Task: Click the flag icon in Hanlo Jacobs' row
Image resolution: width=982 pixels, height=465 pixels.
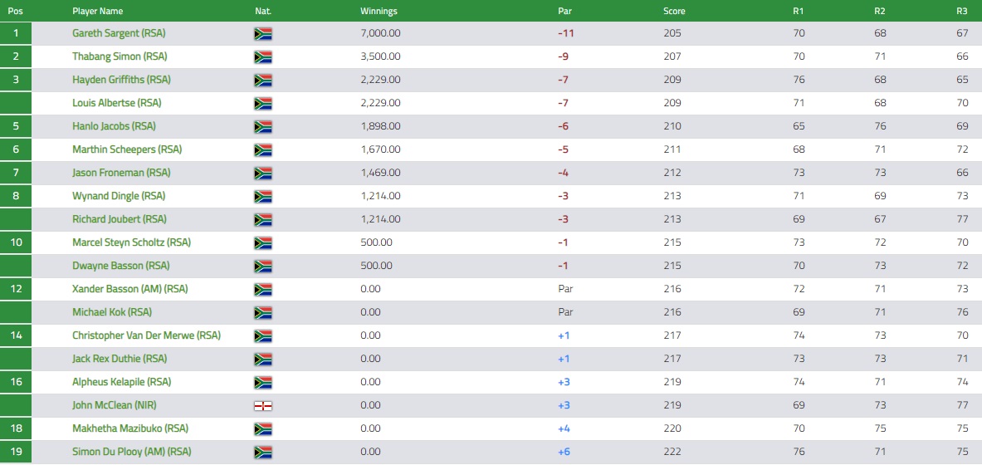Action: point(263,126)
